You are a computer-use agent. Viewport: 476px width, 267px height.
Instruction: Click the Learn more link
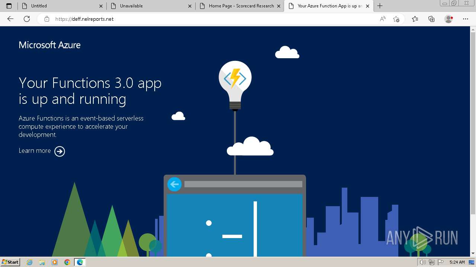click(x=35, y=151)
